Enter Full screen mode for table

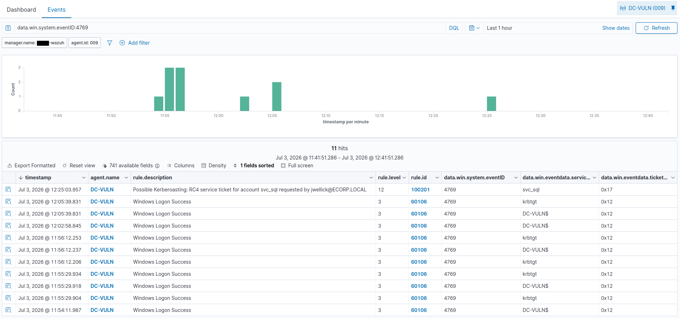[297, 166]
